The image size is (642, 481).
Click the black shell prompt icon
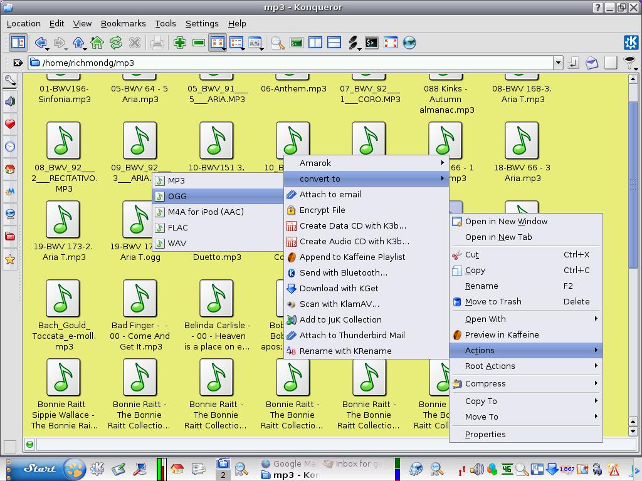[372, 43]
